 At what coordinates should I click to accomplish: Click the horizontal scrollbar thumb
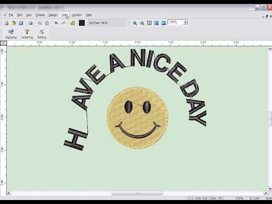(x=137, y=193)
